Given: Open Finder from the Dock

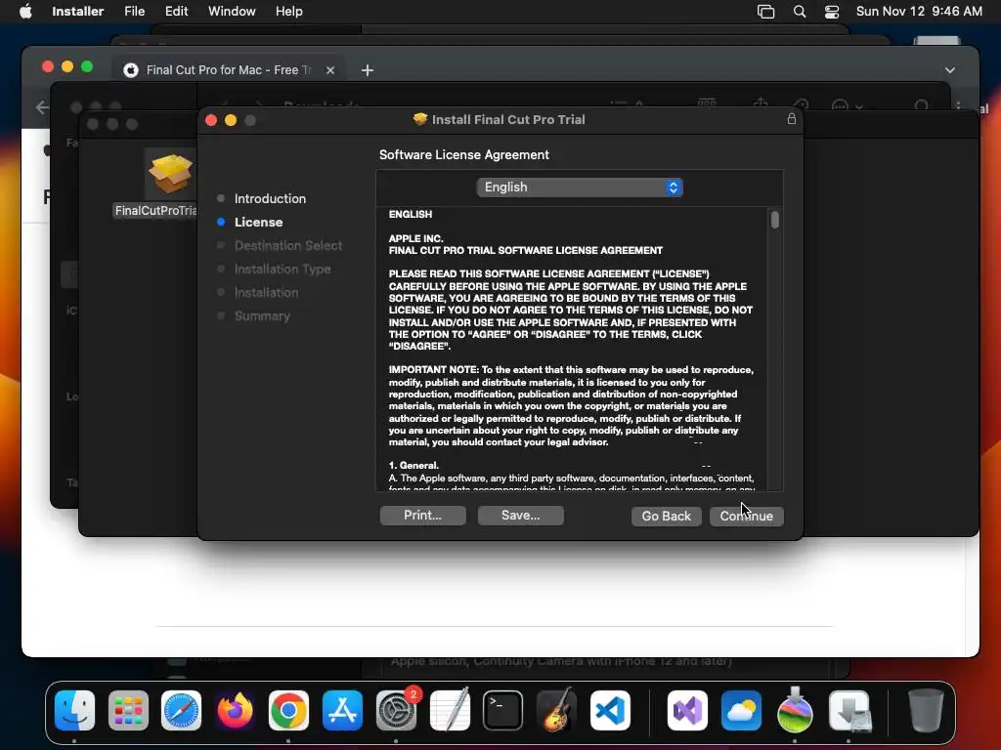Looking at the screenshot, I should coord(74,710).
